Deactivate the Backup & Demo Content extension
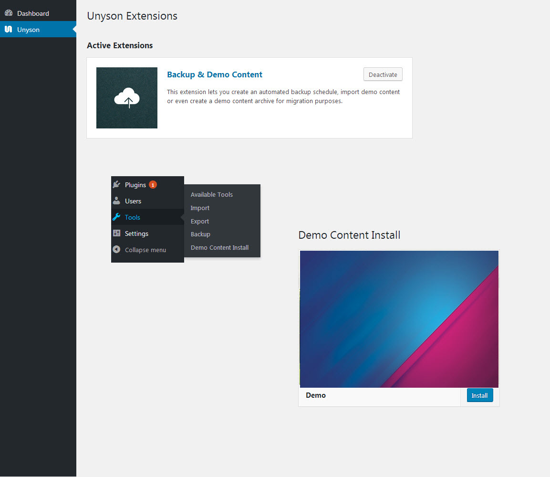This screenshot has height=477, width=550. click(383, 74)
